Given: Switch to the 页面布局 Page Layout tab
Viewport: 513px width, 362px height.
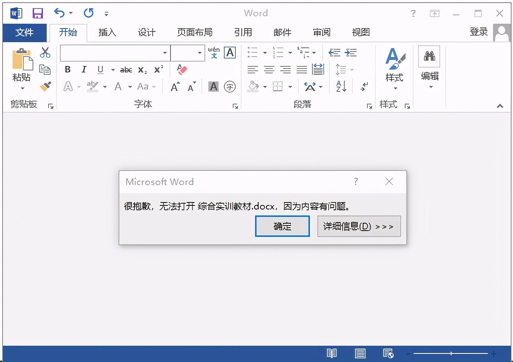Looking at the screenshot, I should [x=195, y=33].
